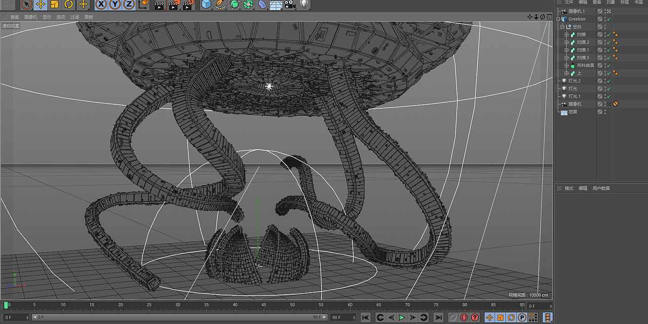648x324 pixels.
Task: Activate the Rotate tool in top toolbar
Action: 68,5
